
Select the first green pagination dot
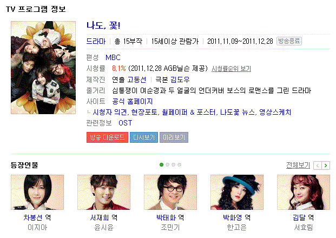tap(162, 164)
